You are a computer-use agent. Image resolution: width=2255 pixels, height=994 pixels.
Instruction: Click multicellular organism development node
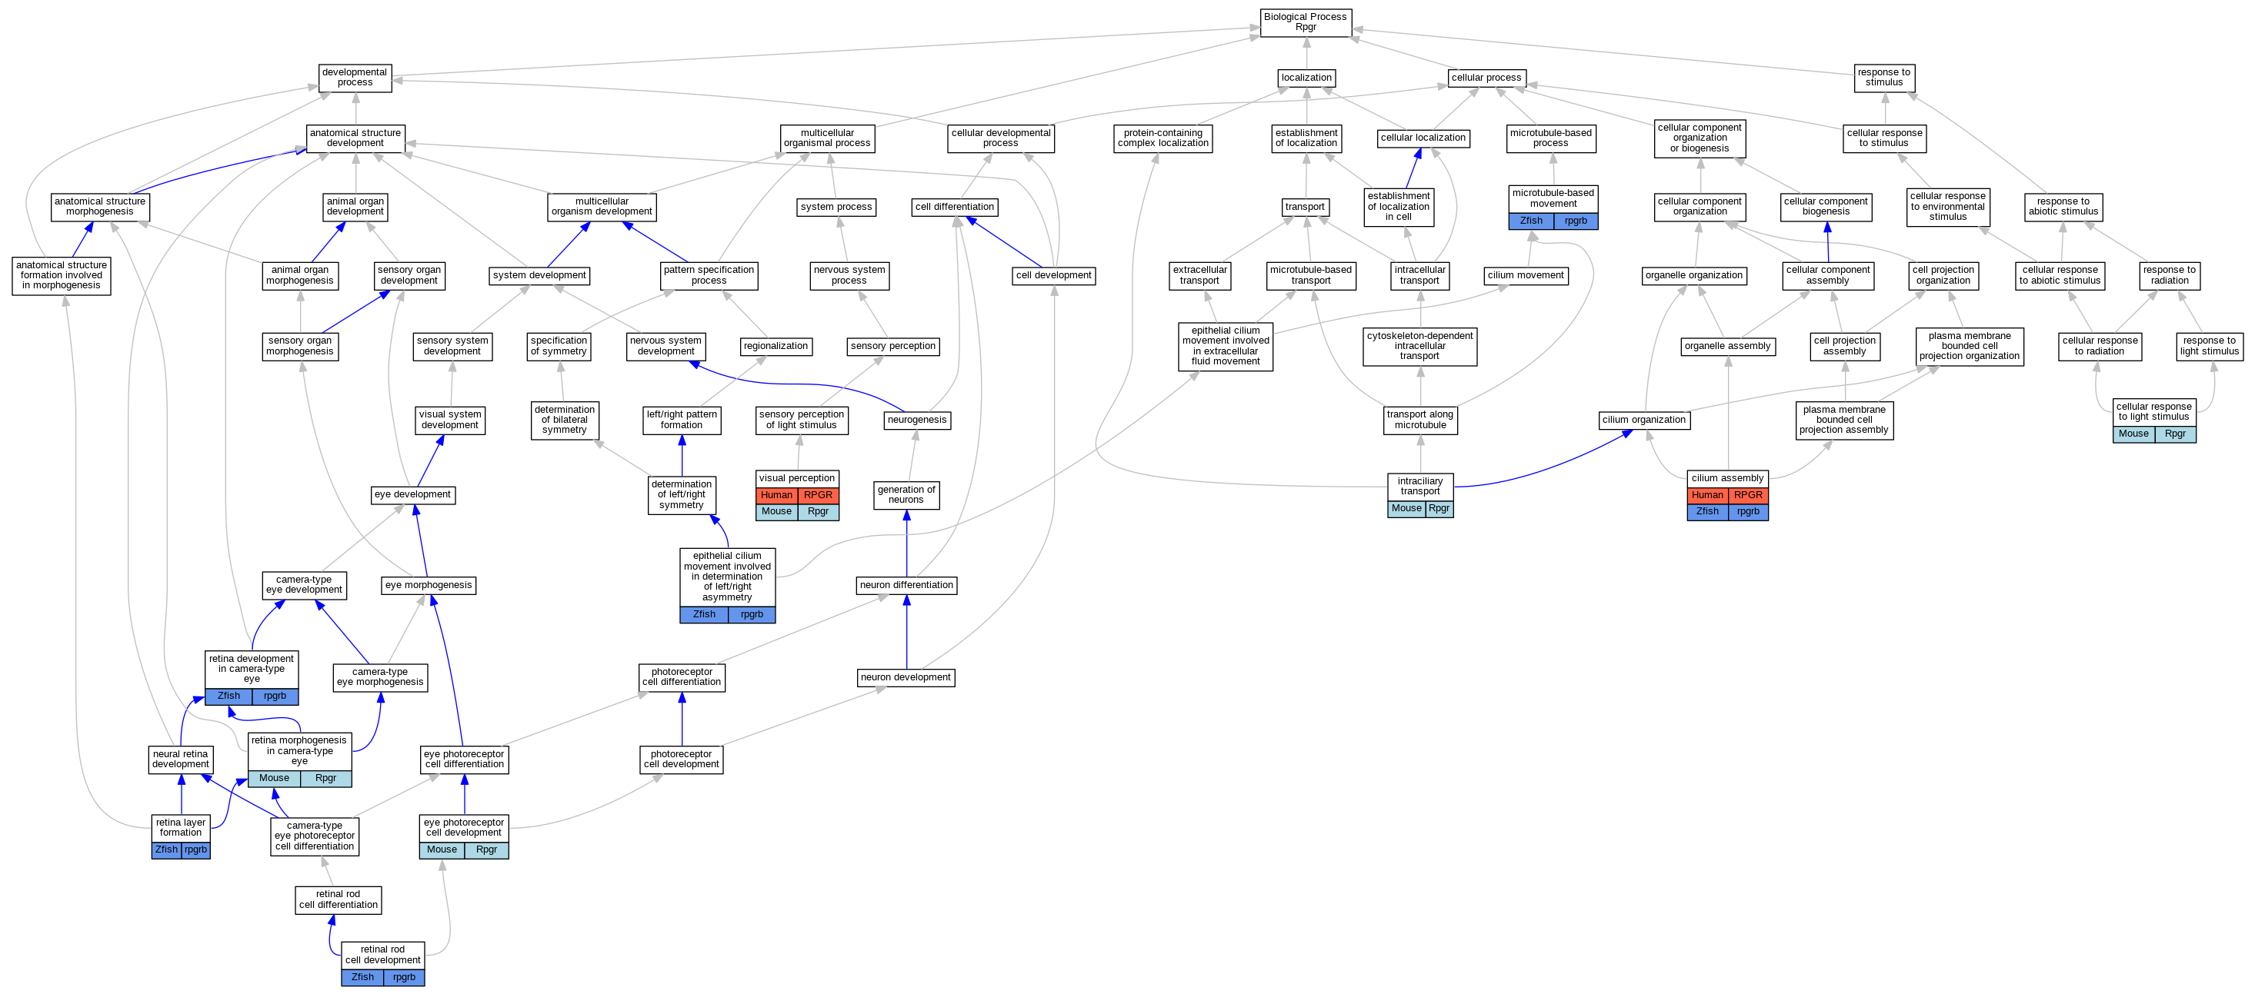[x=602, y=207]
